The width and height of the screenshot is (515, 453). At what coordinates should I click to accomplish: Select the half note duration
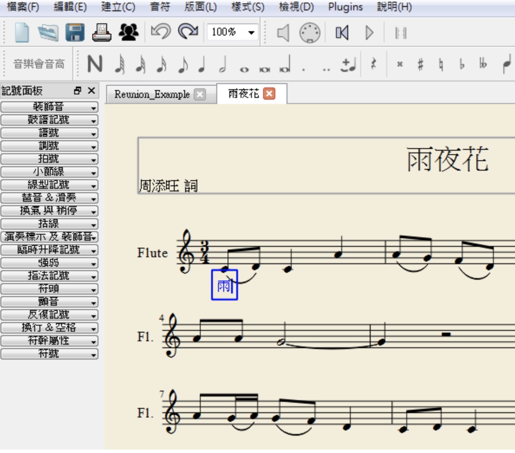[223, 64]
